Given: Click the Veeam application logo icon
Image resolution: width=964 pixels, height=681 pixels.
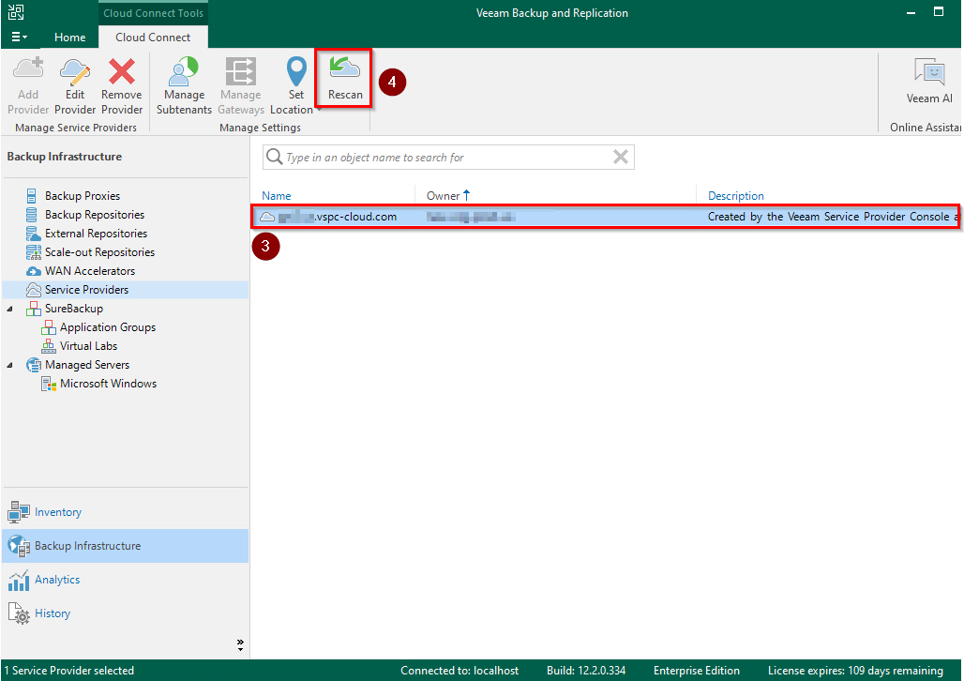Looking at the screenshot, I should [x=16, y=12].
